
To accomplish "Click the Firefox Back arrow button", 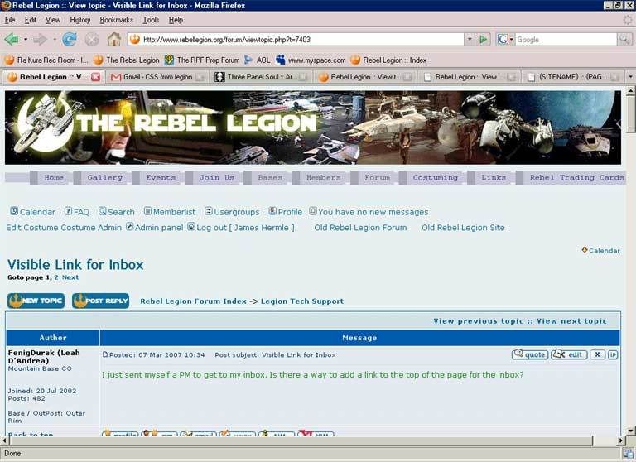I will [12, 40].
